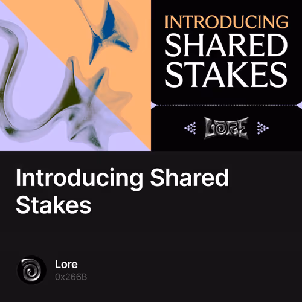
Task: Select the 0x266B wallet address
Action: (x=71, y=277)
